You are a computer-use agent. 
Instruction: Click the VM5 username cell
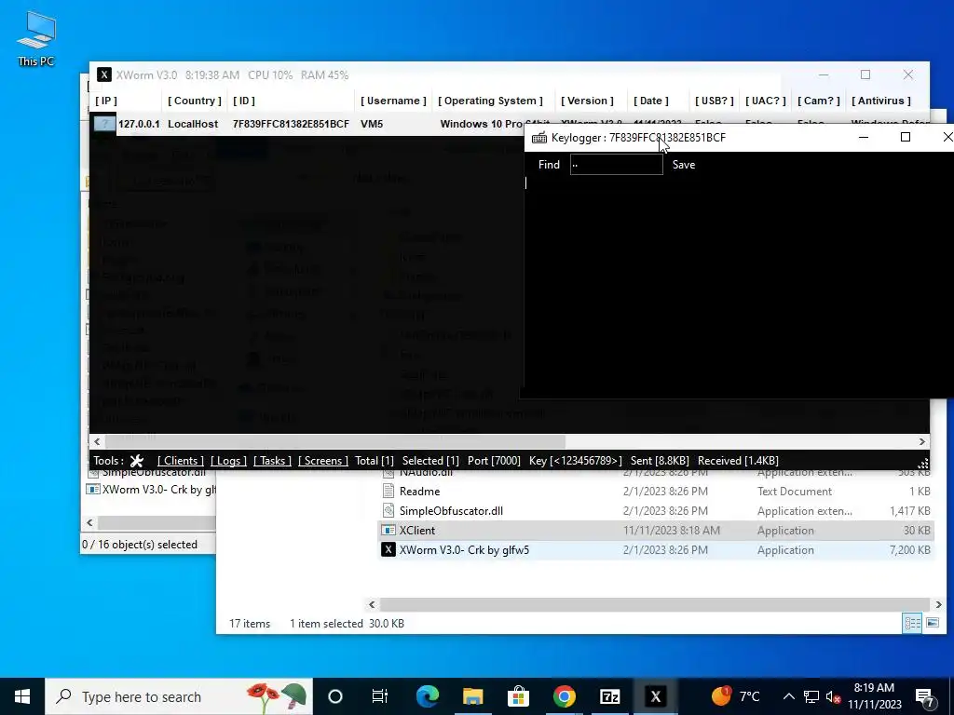pos(372,124)
